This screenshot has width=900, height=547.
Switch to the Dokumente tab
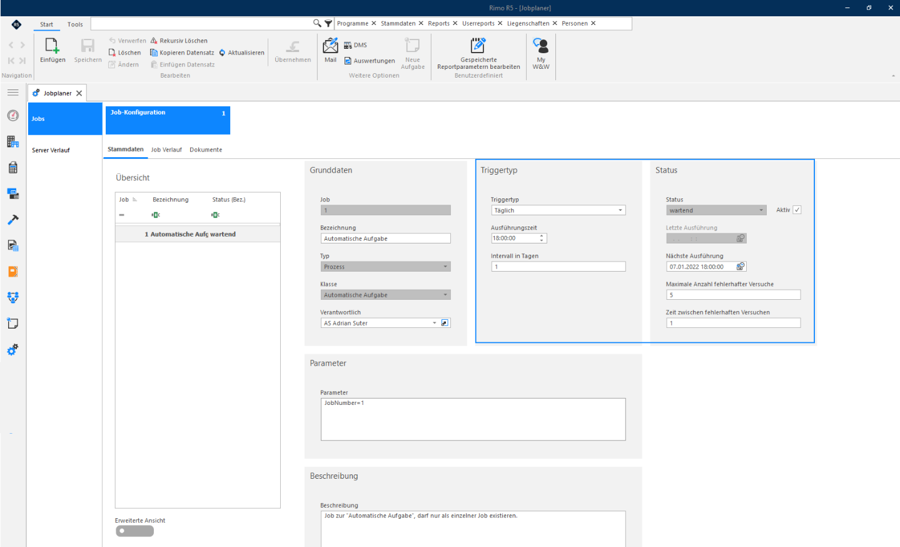[x=206, y=150]
